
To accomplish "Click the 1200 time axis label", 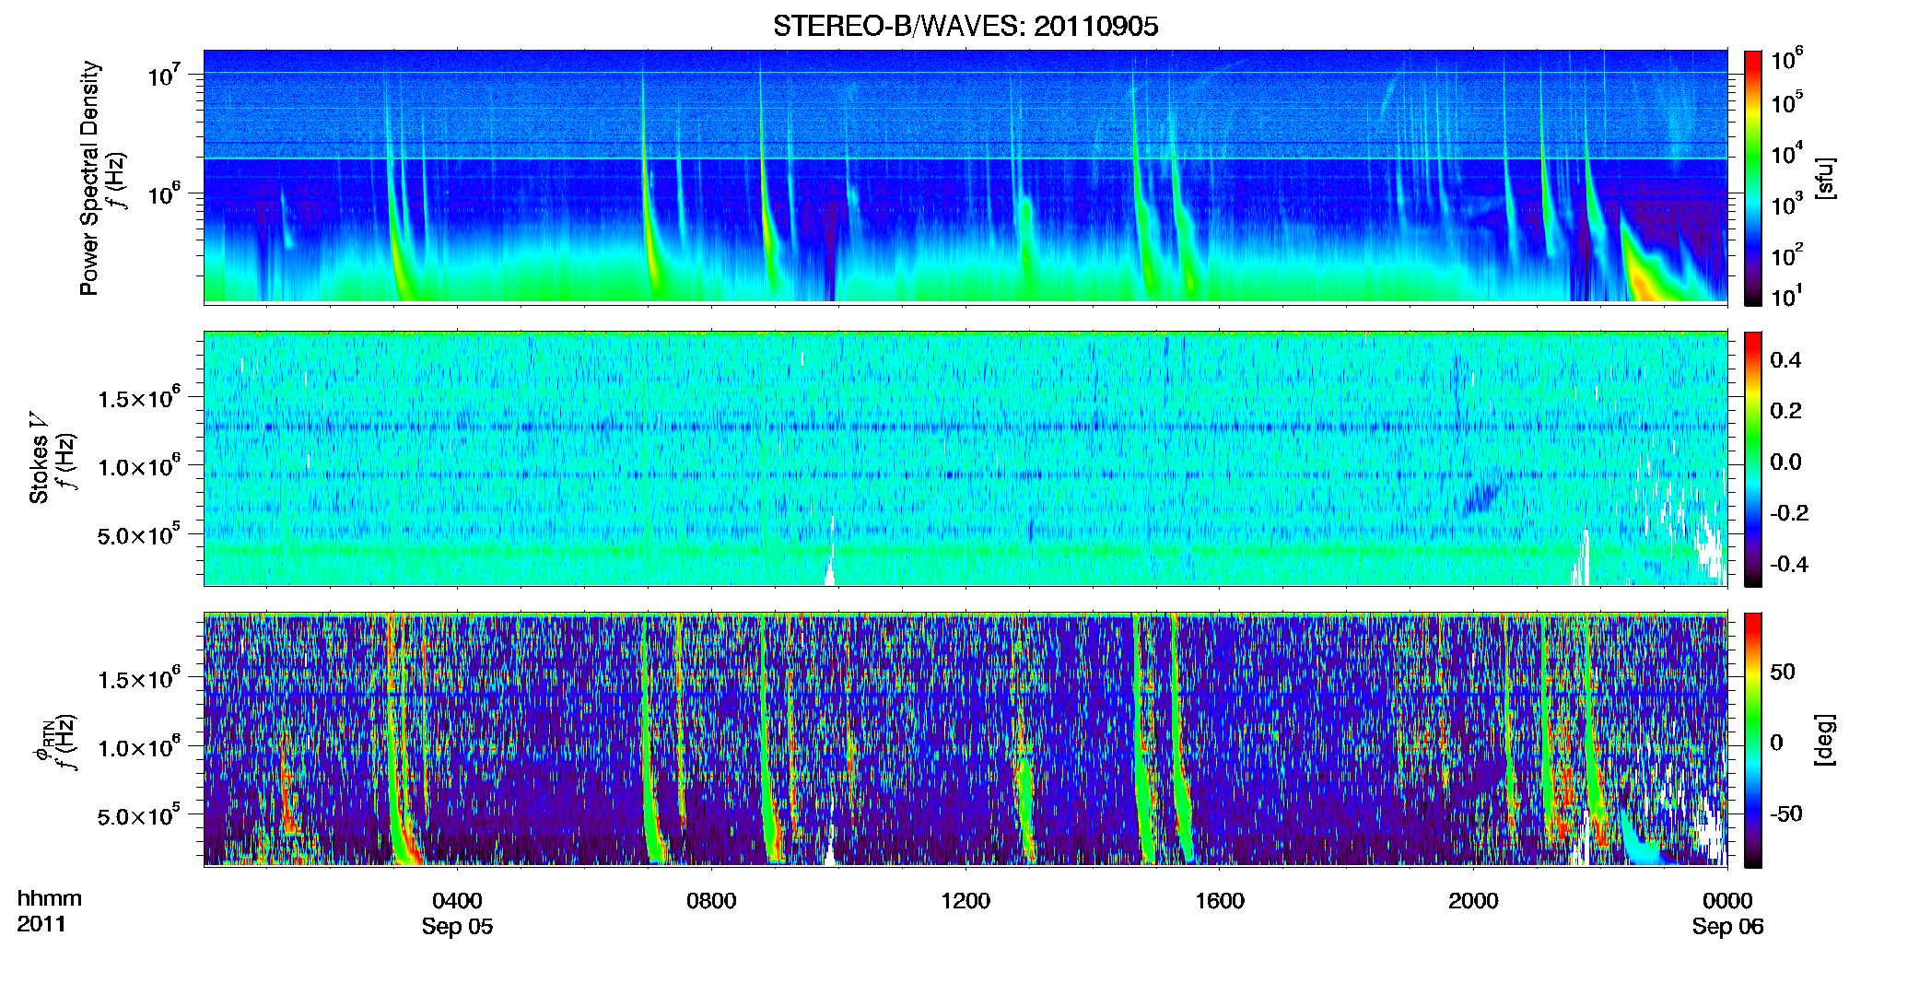I will (965, 901).
